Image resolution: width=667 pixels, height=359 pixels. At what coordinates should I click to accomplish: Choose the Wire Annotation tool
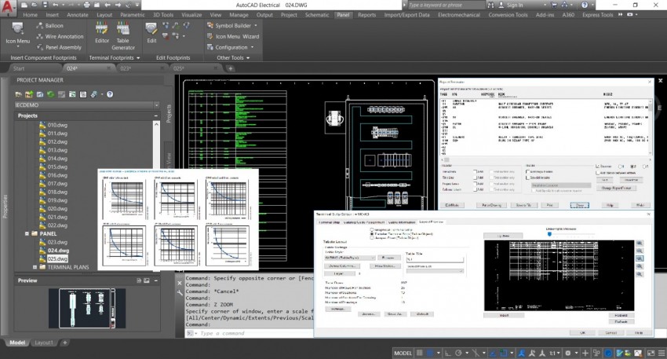tap(60, 37)
